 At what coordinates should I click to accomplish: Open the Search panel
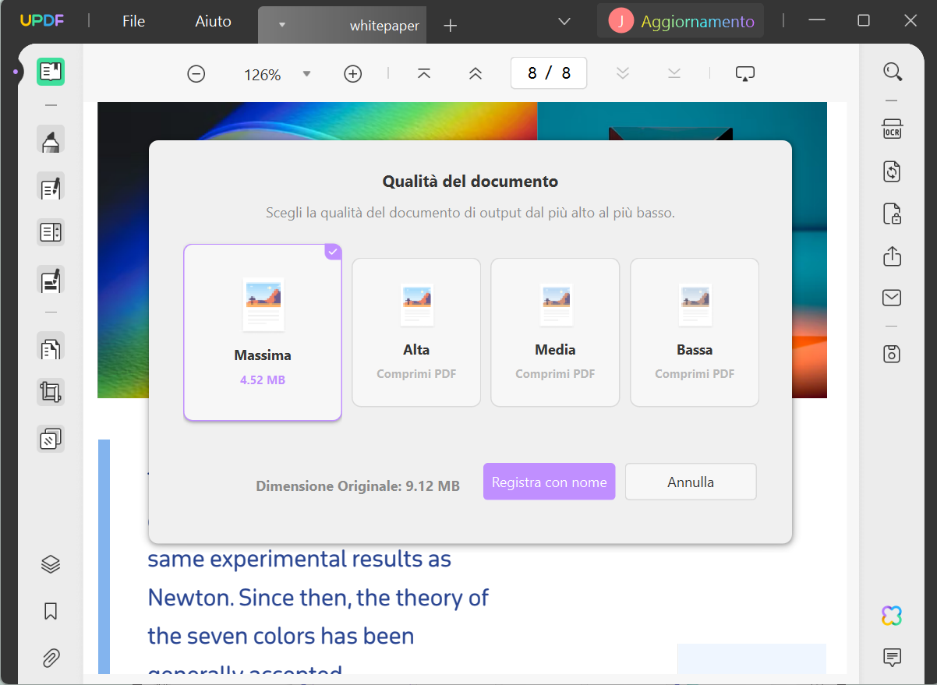[x=893, y=71]
